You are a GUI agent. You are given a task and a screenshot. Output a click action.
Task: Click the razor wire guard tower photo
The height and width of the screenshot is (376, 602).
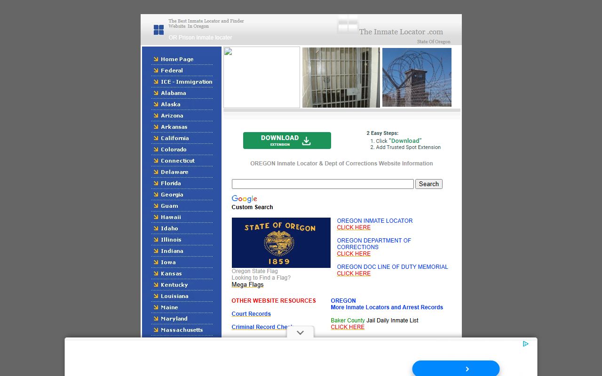(x=417, y=77)
